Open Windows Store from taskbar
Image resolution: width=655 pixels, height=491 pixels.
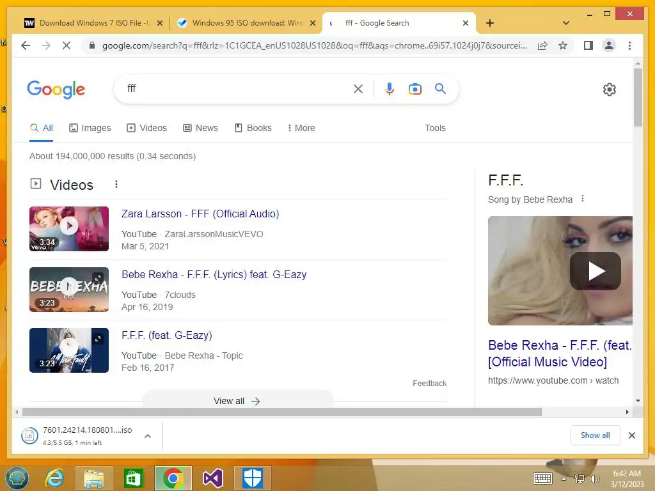(x=133, y=478)
